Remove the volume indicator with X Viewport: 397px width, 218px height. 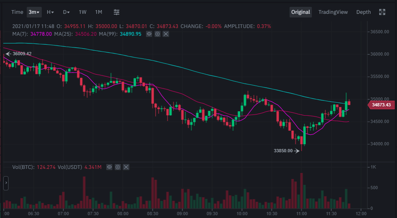127,168
